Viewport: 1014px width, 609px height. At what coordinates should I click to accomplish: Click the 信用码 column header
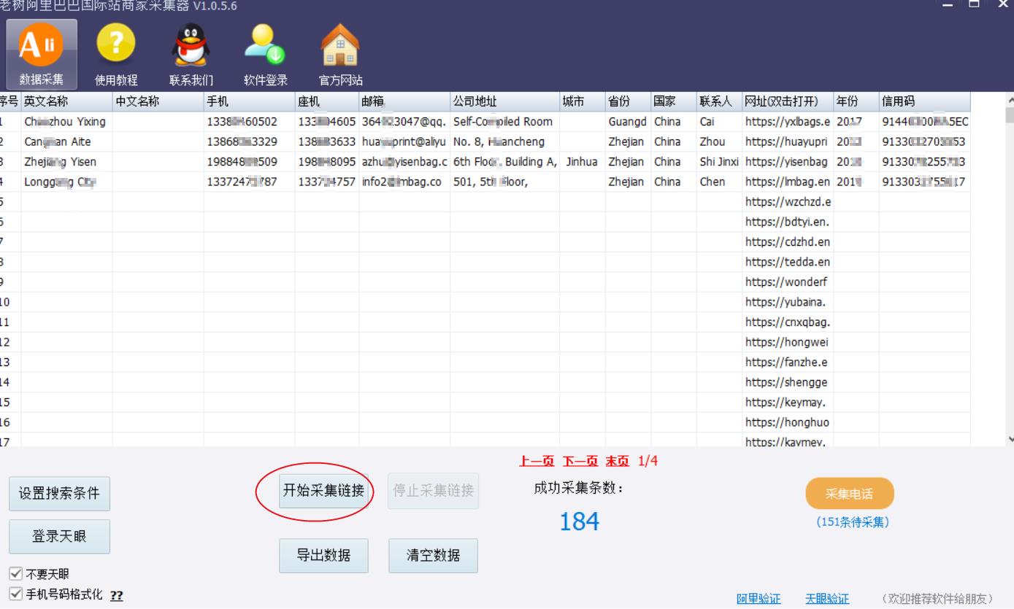point(925,102)
